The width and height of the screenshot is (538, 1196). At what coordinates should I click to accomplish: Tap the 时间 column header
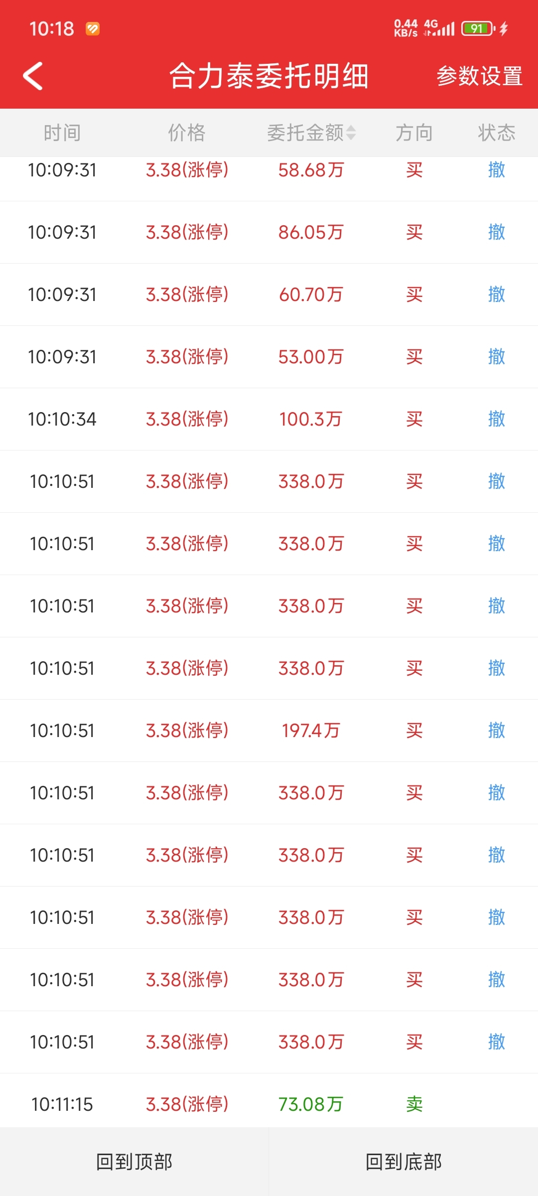[62, 133]
